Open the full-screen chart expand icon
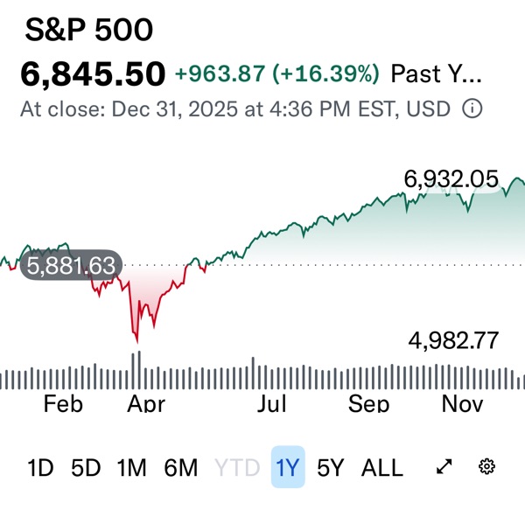 [444, 467]
